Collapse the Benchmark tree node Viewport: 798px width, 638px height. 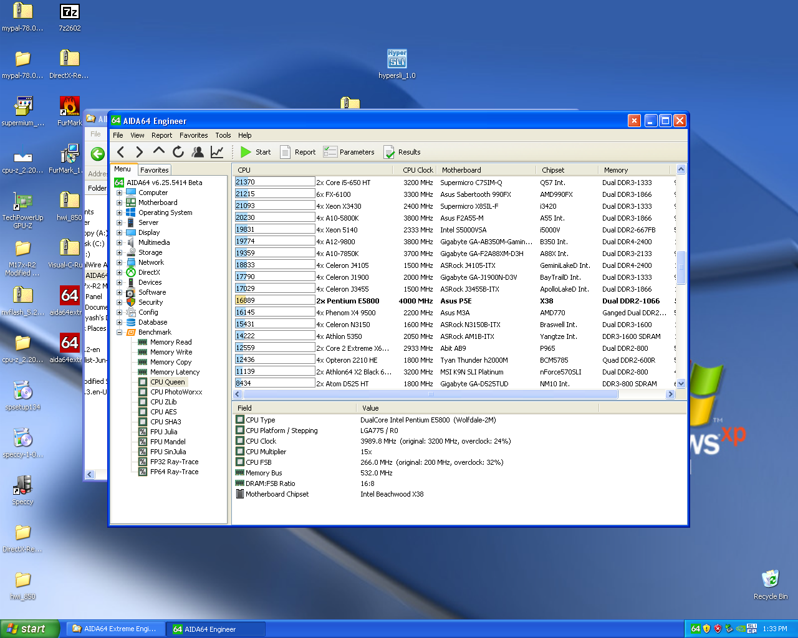[x=119, y=332]
